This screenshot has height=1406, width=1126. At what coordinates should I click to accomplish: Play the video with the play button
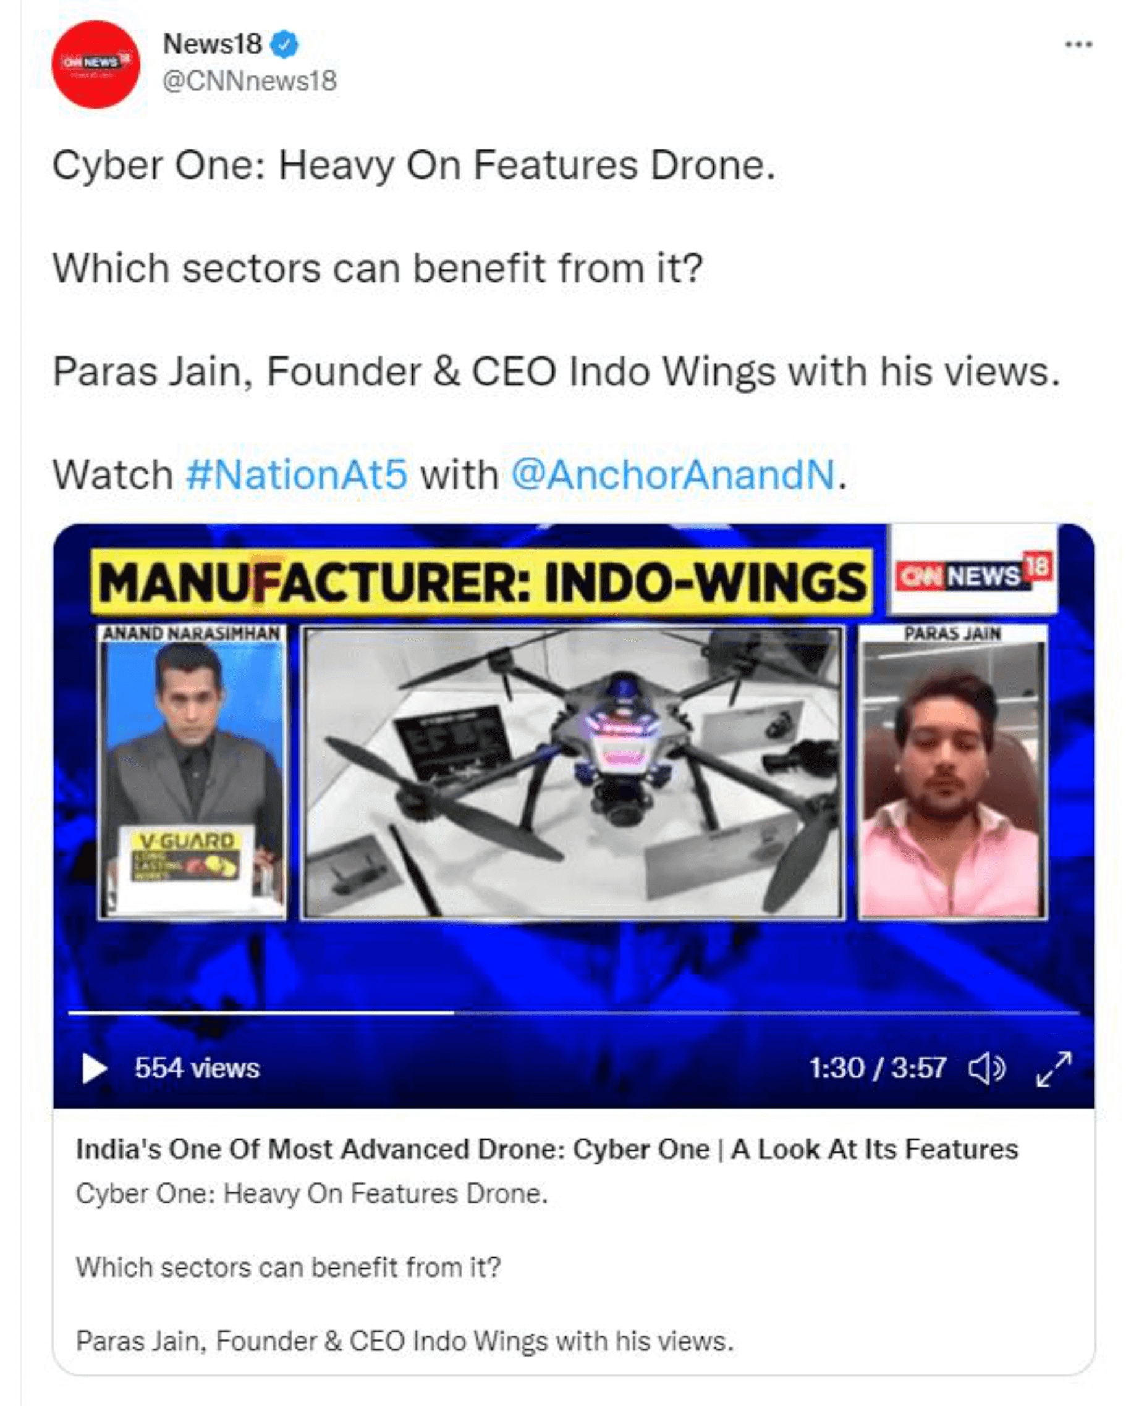94,1068
